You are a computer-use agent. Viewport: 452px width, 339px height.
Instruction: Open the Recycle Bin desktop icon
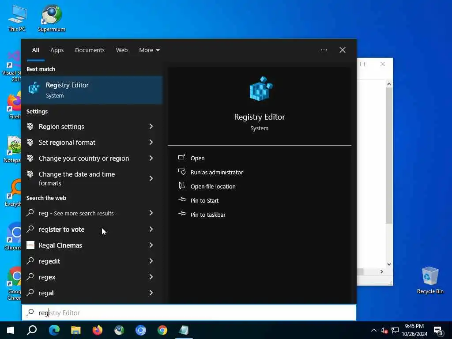430,280
